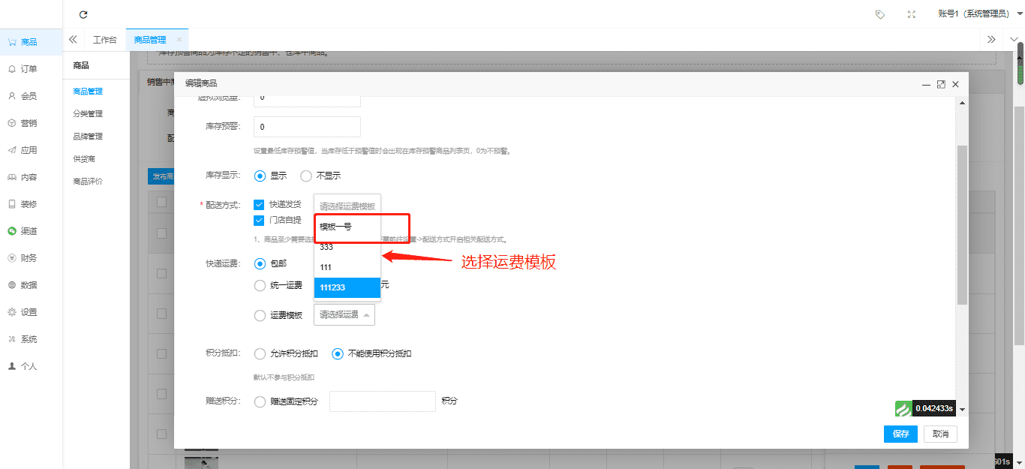Uncheck 快递发货 delivery checkbox
Screen dimensions: 1025x469
pos(259,204)
